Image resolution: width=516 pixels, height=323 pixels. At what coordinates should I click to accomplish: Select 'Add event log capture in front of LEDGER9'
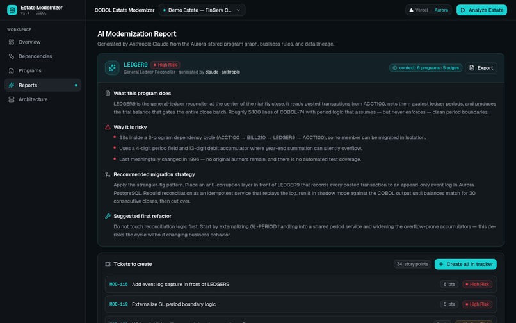tap(181, 285)
